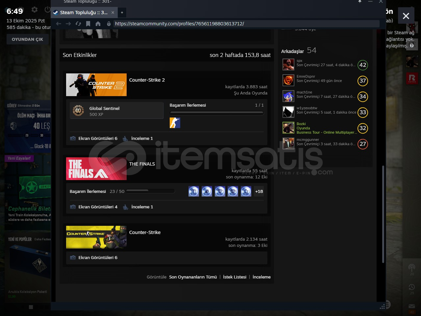Click the level 37 badge
The height and width of the screenshot is (316, 421).
pyautogui.click(x=363, y=81)
